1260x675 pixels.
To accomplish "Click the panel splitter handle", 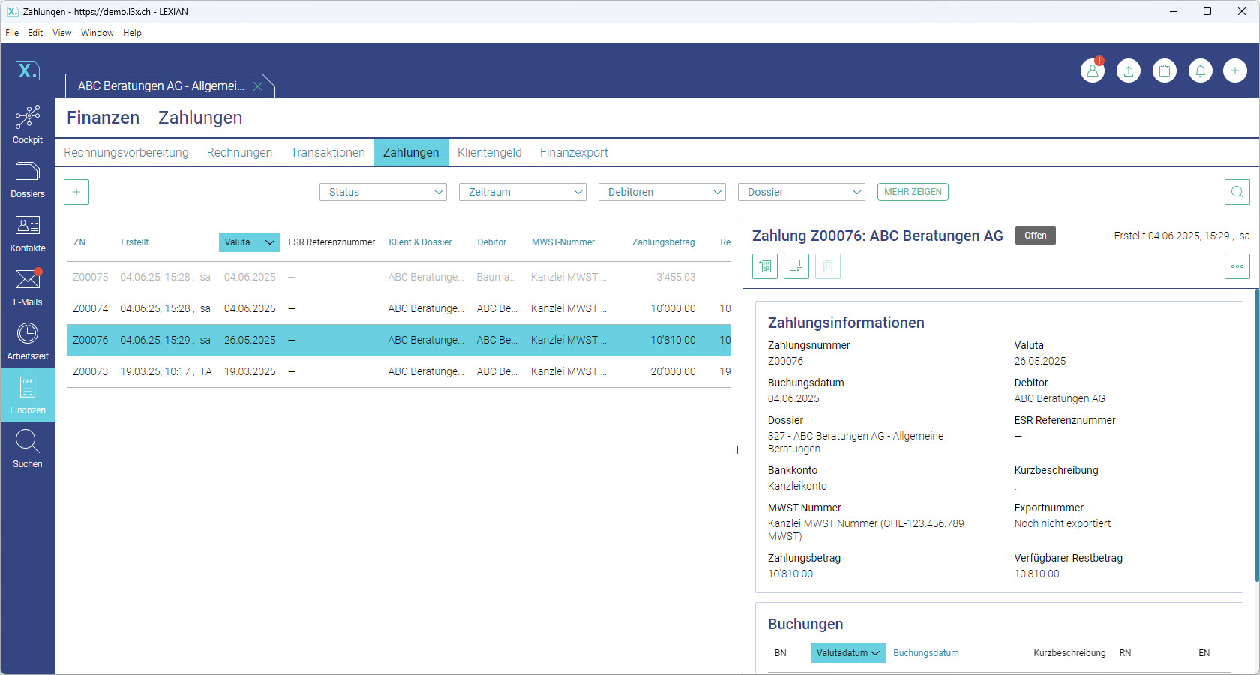I will tap(739, 450).
